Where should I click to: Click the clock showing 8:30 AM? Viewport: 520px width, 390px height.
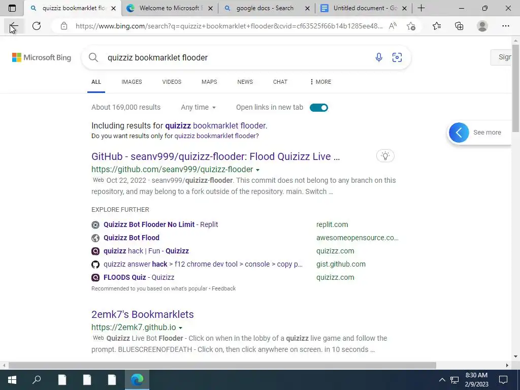click(476, 375)
